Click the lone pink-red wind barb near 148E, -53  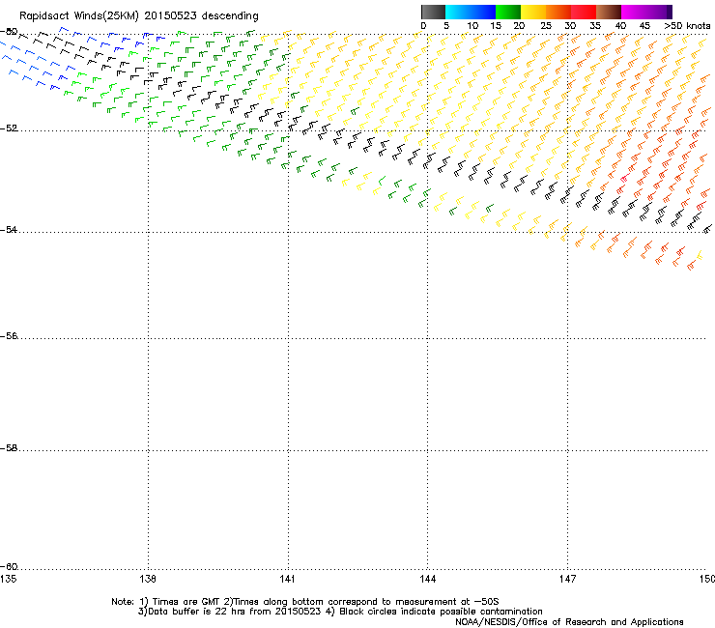tap(624, 179)
